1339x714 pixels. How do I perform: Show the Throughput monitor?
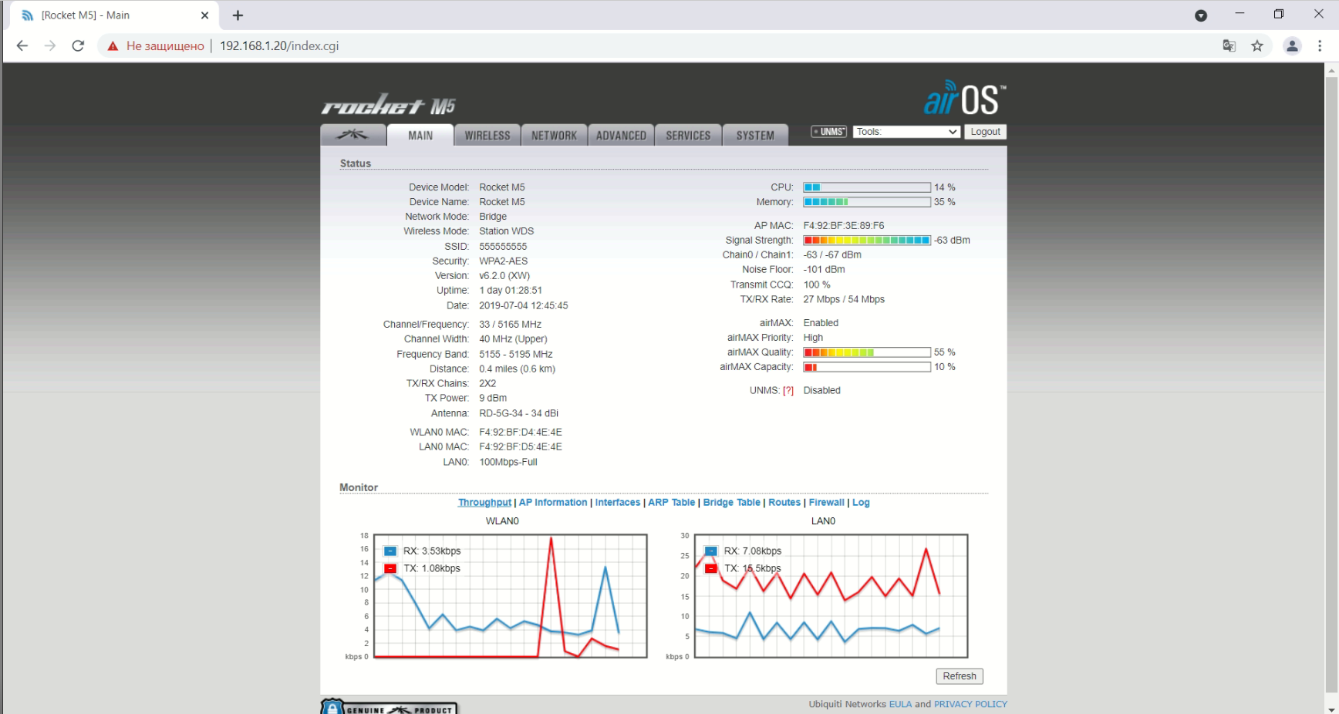484,503
